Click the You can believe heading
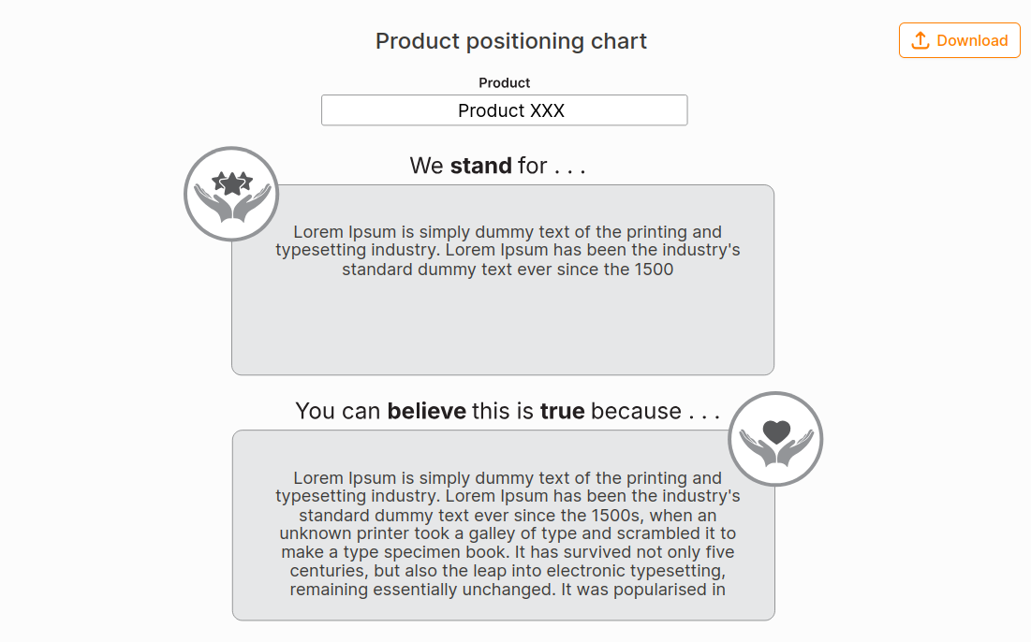1031x642 pixels. [508, 410]
